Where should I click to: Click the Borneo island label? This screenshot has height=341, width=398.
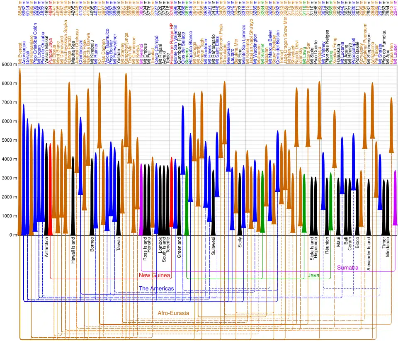[92, 244]
